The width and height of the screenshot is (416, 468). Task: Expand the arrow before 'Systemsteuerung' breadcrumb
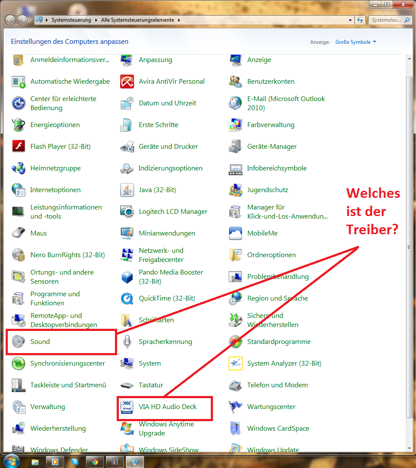coord(47,20)
